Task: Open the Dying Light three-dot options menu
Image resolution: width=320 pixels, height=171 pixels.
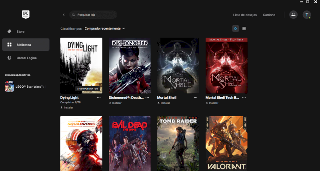Action: tap(99, 98)
